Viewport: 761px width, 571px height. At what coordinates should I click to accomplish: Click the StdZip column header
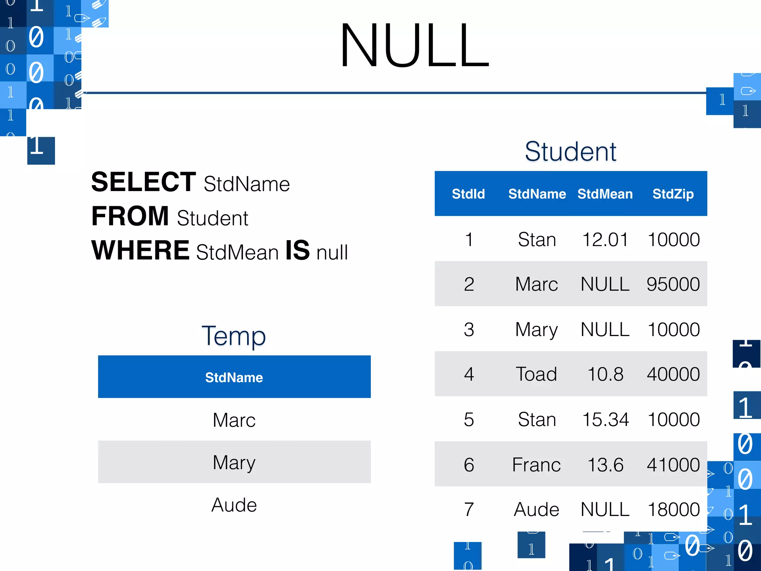pyautogui.click(x=673, y=194)
